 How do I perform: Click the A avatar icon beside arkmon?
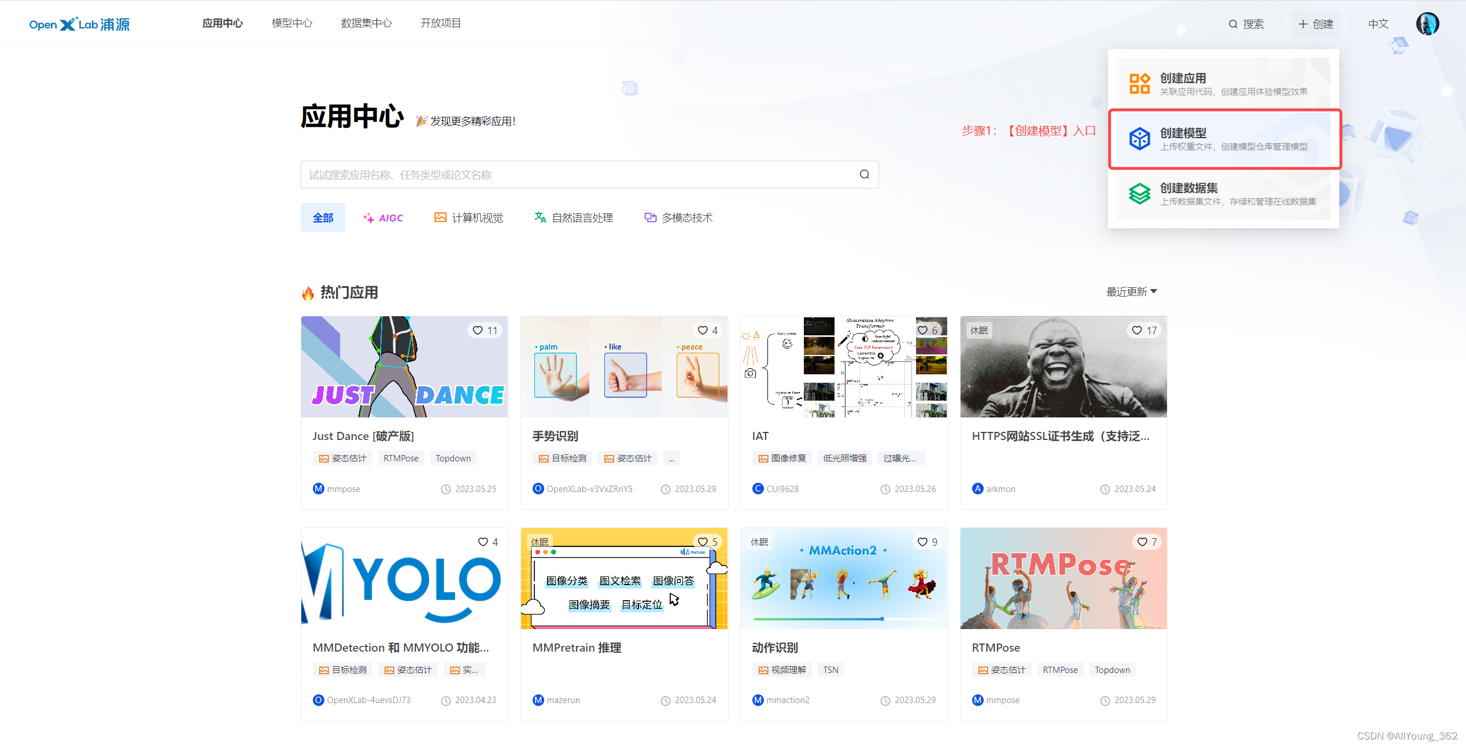[x=978, y=489]
